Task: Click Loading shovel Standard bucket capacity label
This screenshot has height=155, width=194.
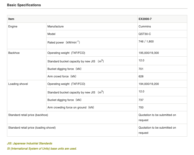Action: click(76, 92)
